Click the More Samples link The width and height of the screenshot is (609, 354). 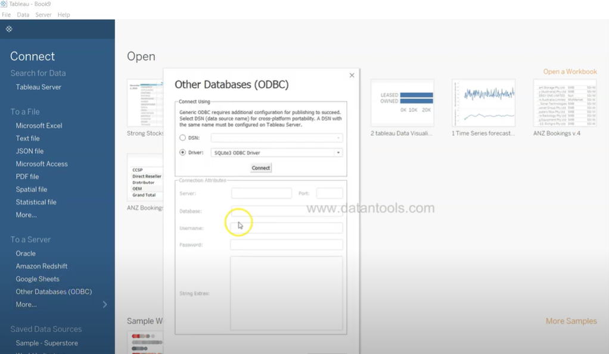tap(571, 321)
